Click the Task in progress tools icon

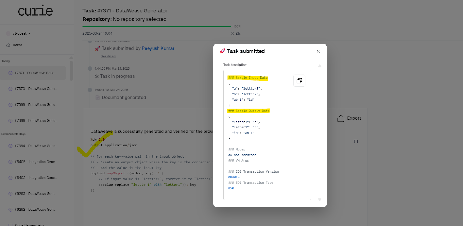pyautogui.click(x=97, y=76)
